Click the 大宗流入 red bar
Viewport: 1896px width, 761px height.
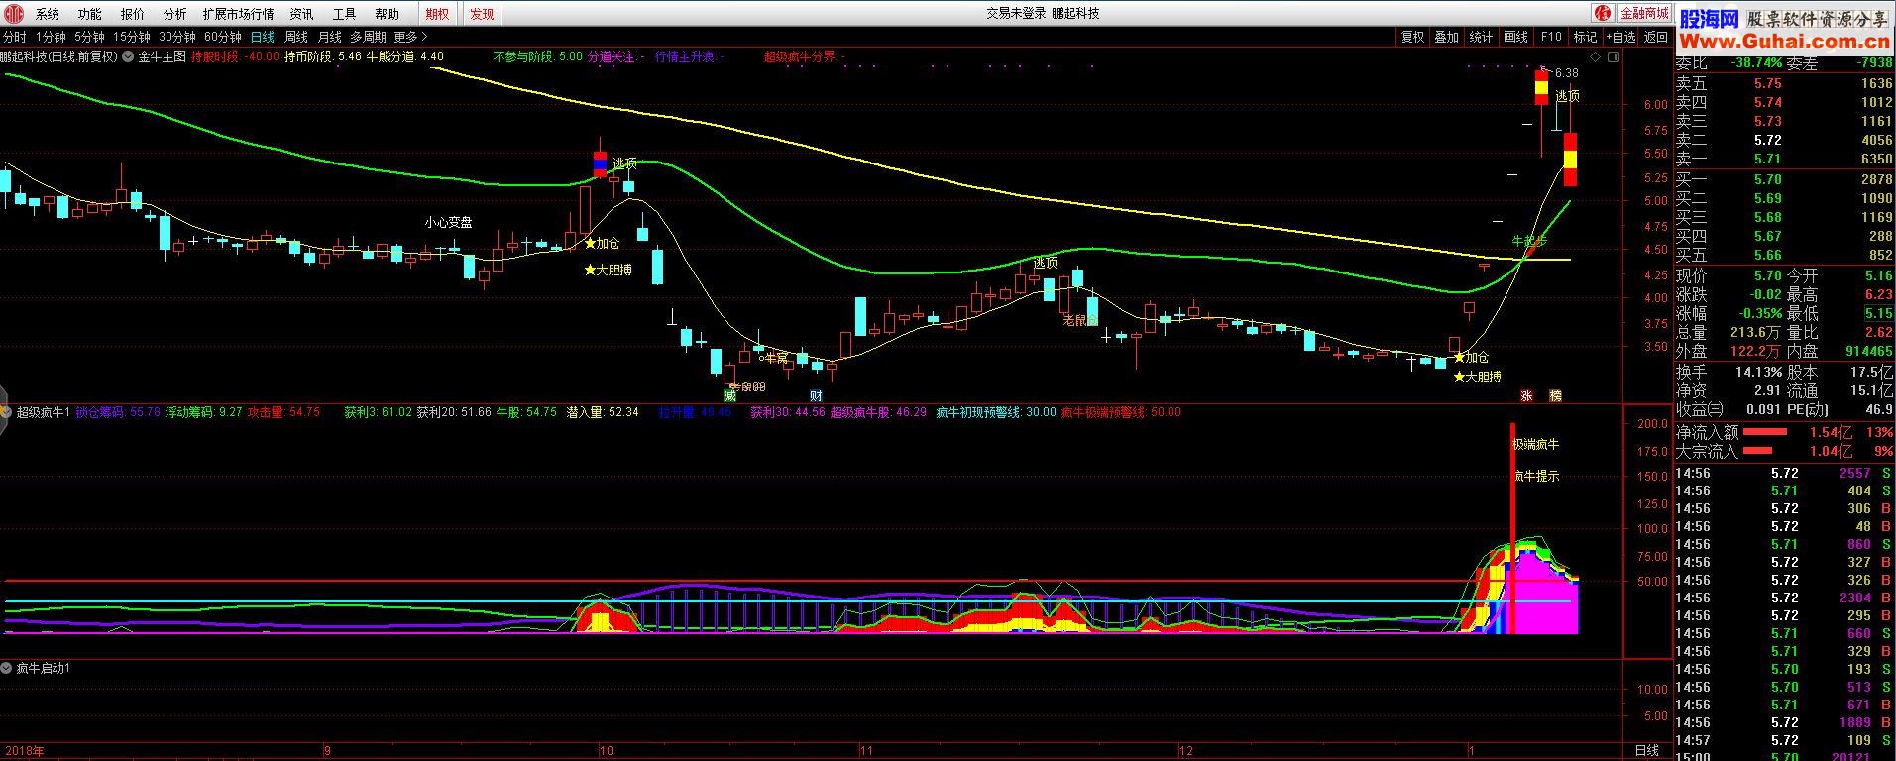pyautogui.click(x=1757, y=451)
